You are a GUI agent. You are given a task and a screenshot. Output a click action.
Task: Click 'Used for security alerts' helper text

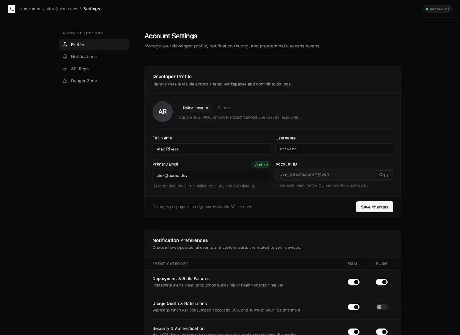pos(204,186)
